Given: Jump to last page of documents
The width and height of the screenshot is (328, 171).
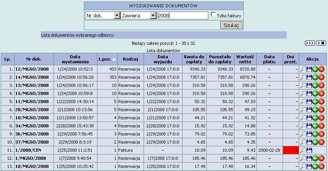Looking at the screenshot, I should click(321, 43).
